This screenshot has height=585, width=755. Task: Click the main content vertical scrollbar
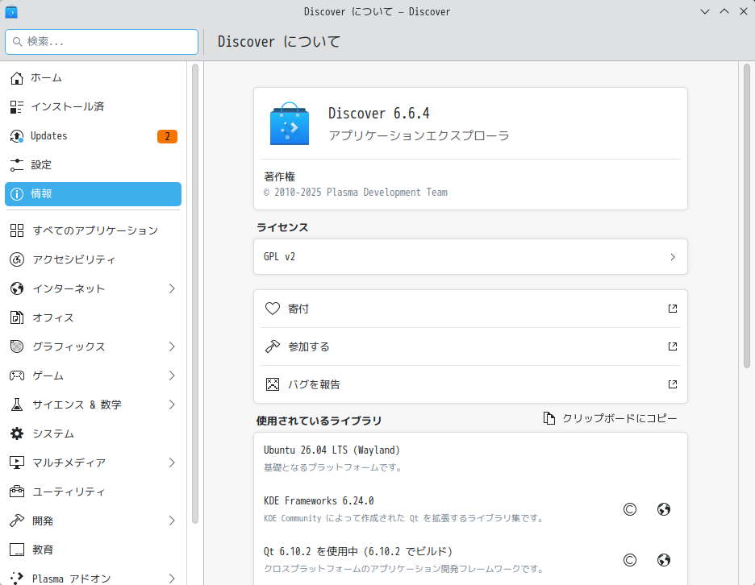747,216
